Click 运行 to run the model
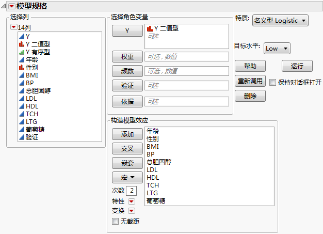The height and width of the screenshot is (234, 323). pyautogui.click(x=297, y=66)
